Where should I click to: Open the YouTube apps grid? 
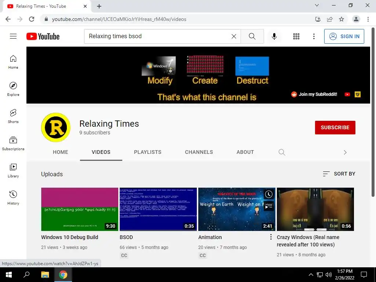pos(296,36)
